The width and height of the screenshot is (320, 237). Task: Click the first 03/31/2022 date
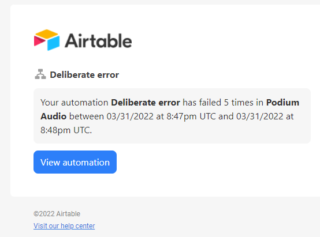point(130,116)
